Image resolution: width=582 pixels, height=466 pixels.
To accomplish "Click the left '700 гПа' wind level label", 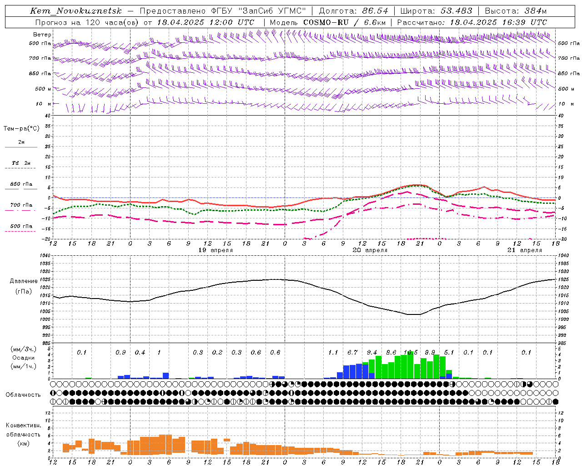I will [x=40, y=58].
